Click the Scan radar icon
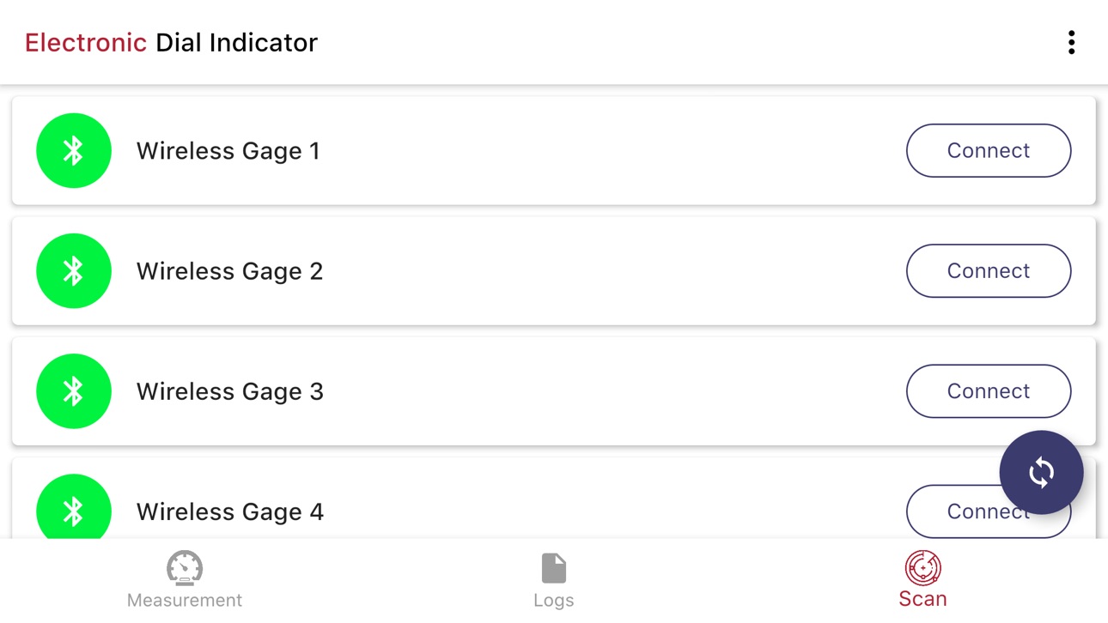Viewport: 1108px width, 623px height. [x=922, y=568]
